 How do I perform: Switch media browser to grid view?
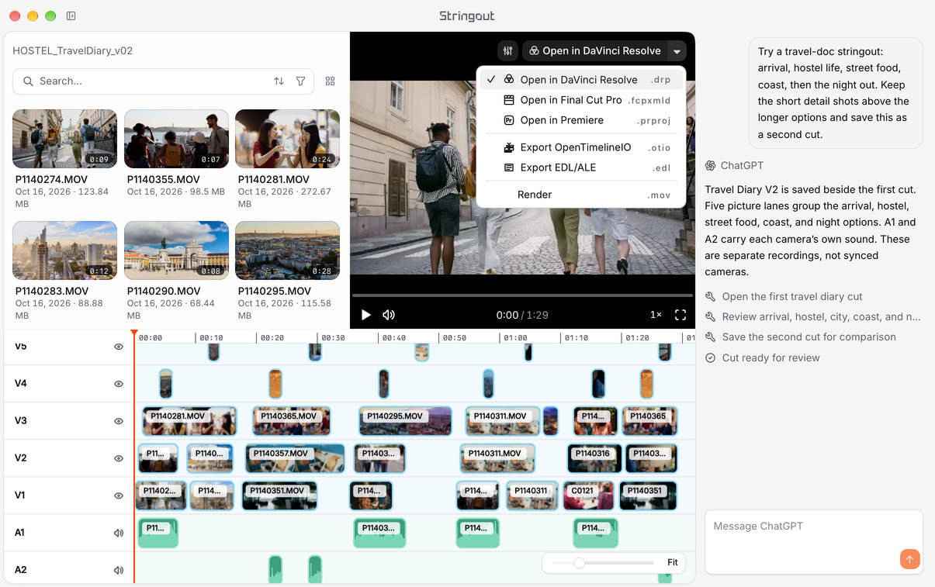[x=330, y=81]
